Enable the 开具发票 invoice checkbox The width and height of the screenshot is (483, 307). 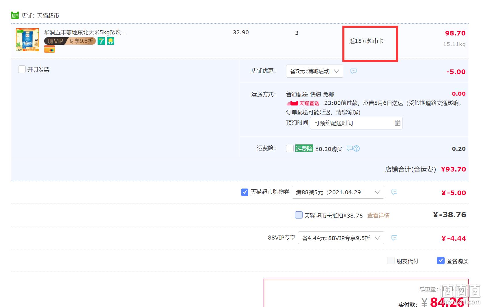point(22,69)
